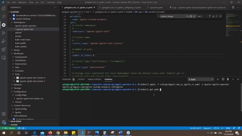The height and width of the screenshot is (136, 242).
Task: Open Firefox from the taskbar
Action: click(x=50, y=133)
